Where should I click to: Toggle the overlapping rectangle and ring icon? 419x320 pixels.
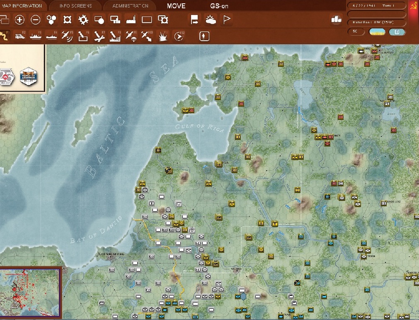(163, 20)
